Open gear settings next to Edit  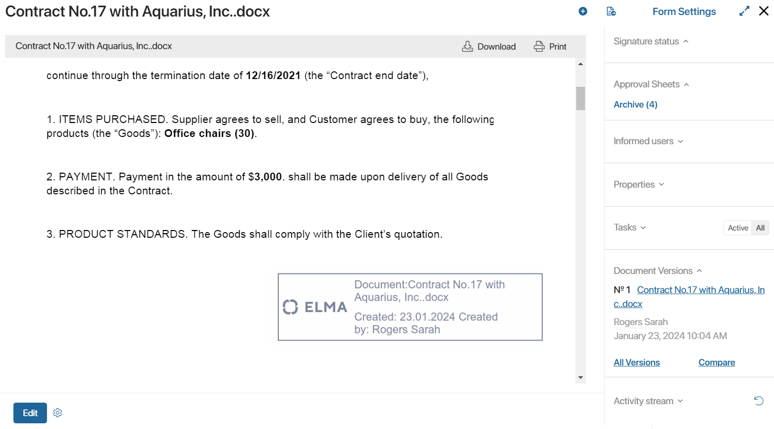pos(58,413)
